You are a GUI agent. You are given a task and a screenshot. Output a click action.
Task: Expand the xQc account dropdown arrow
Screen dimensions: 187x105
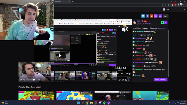[185, 10]
